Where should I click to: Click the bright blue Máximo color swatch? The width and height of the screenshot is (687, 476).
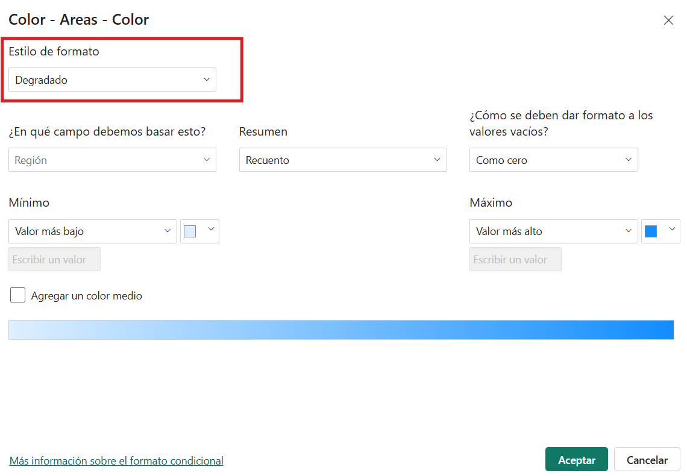[651, 231]
